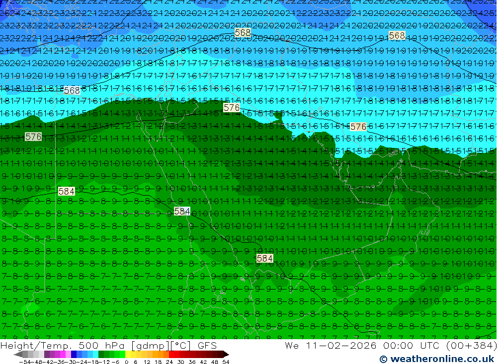
Task: Click the darkest green legend swatch
Action: 101,355
